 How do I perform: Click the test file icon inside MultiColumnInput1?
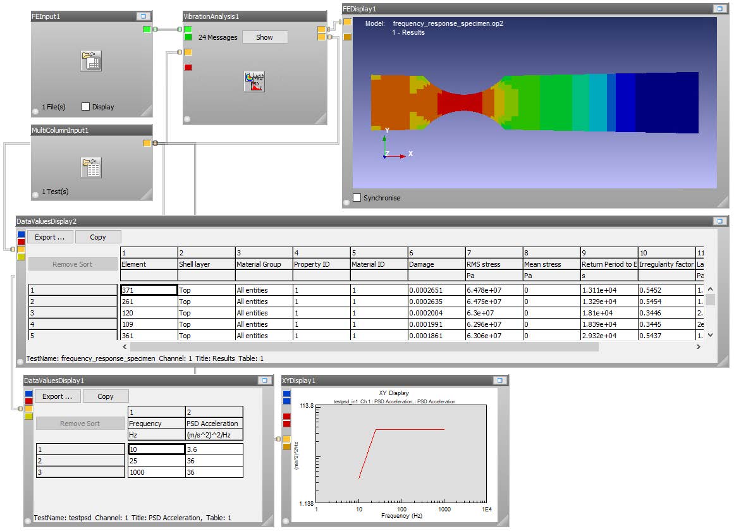[x=90, y=166]
